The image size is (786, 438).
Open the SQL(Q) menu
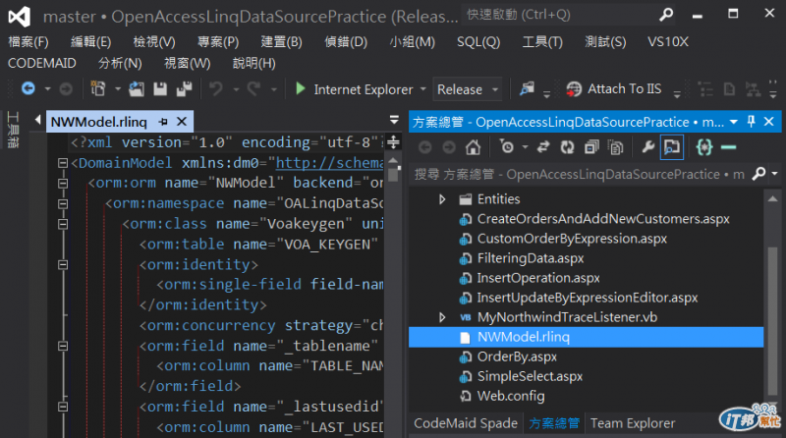pyautogui.click(x=478, y=41)
